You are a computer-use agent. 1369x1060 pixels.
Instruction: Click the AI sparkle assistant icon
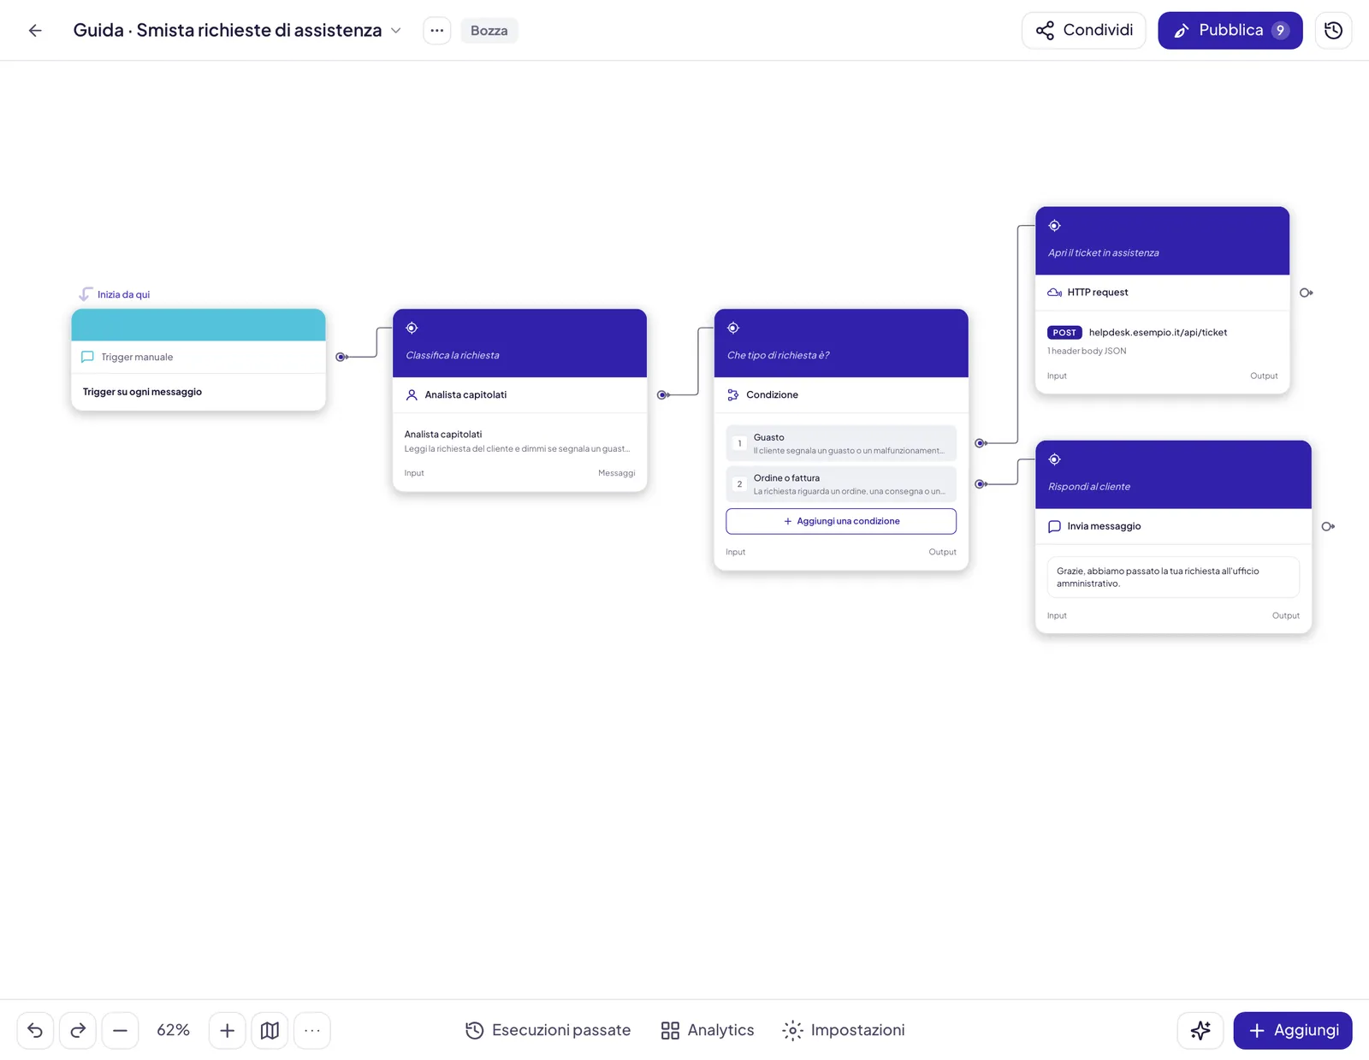coord(1200,1030)
